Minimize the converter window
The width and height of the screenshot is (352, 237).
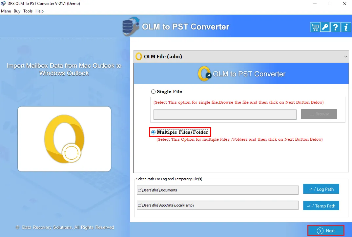click(315, 4)
